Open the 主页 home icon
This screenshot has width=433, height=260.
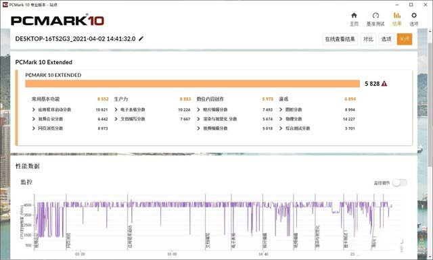(354, 16)
